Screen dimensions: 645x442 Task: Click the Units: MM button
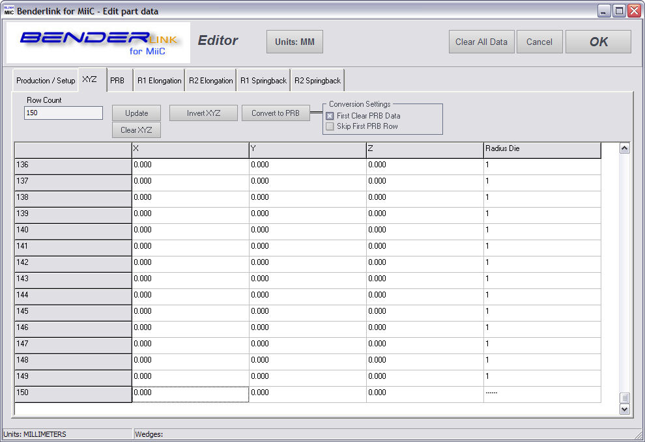tap(294, 42)
